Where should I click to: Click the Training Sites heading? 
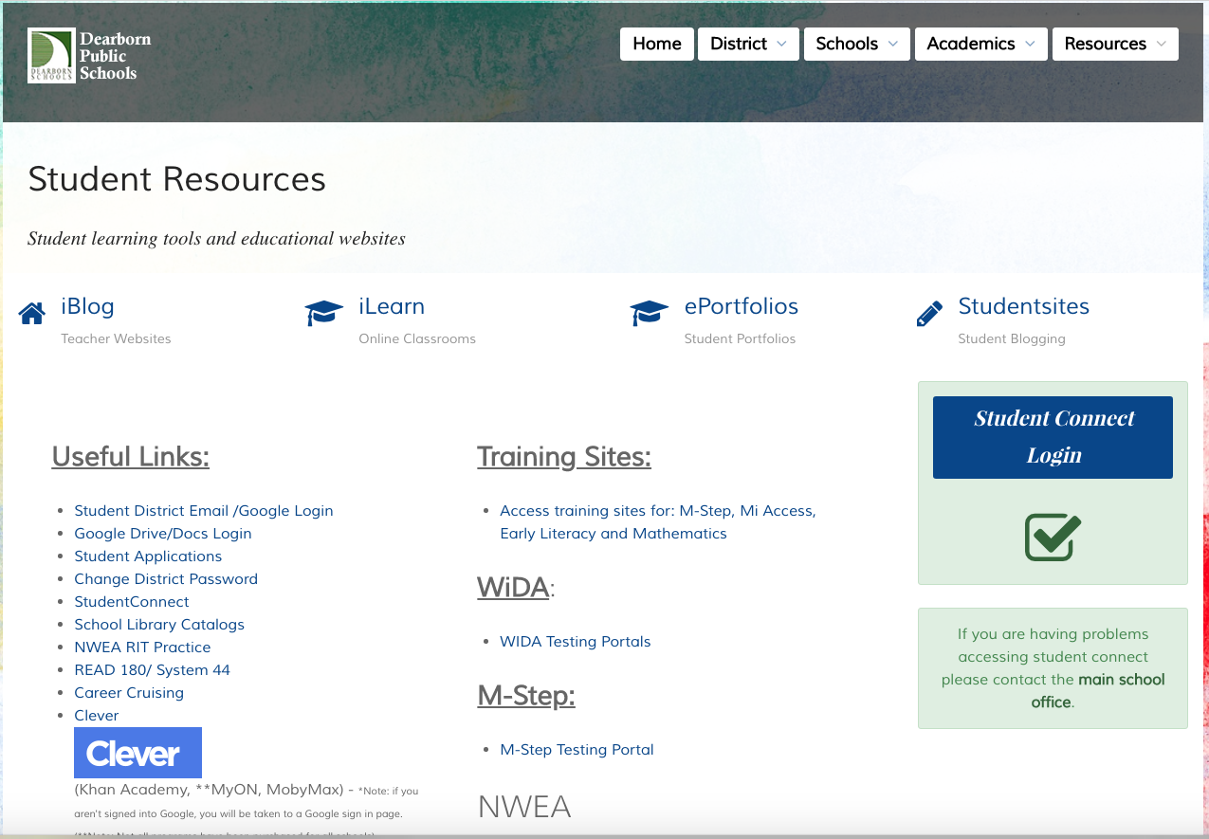click(564, 456)
